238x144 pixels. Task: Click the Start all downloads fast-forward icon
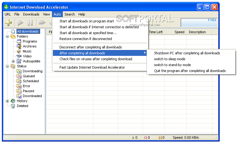pyautogui.click(x=42, y=23)
